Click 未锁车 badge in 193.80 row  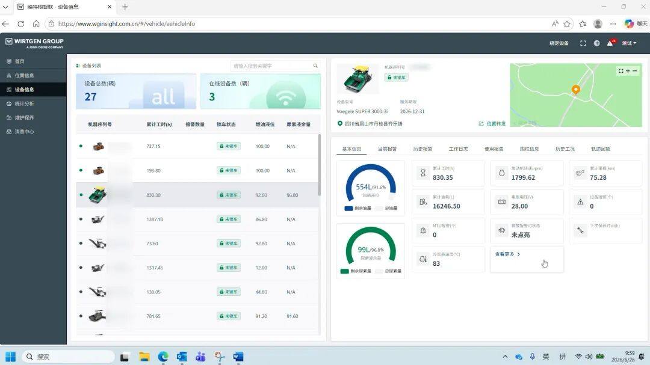229,171
